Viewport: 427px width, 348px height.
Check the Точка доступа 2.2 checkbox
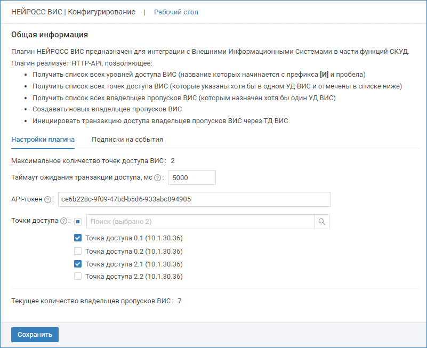point(78,277)
